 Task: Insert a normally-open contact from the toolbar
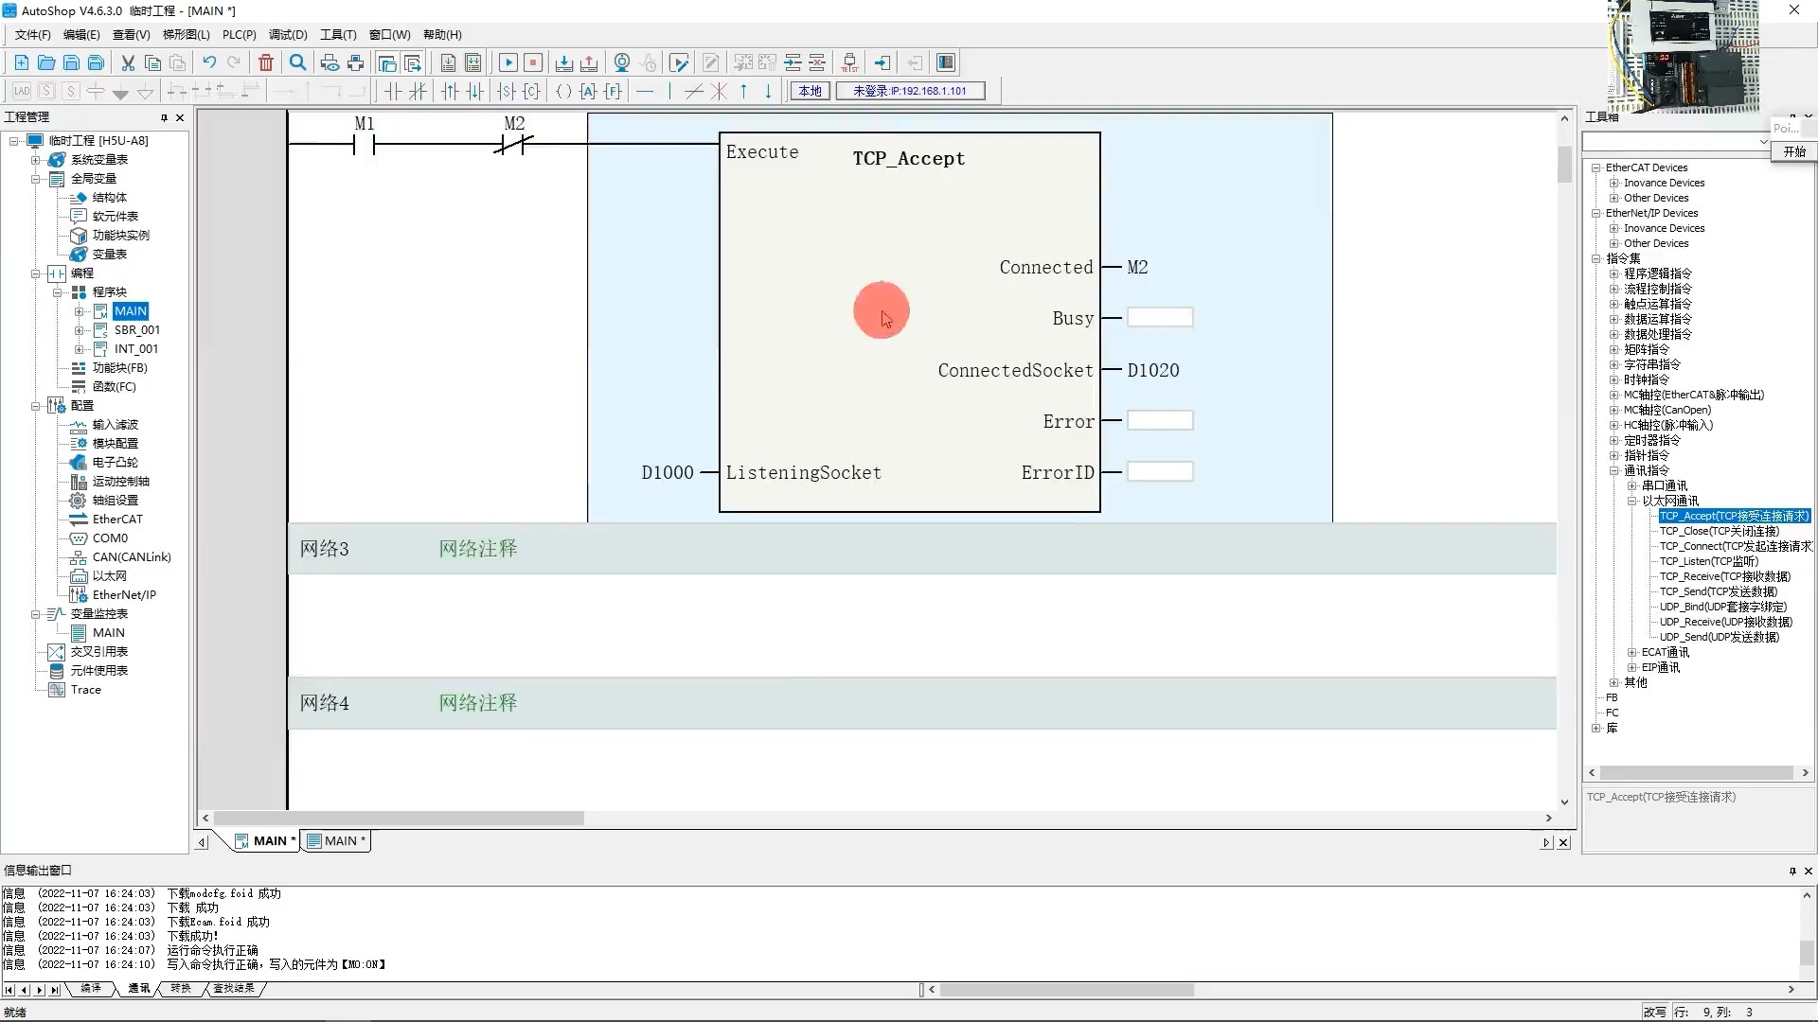tap(392, 91)
